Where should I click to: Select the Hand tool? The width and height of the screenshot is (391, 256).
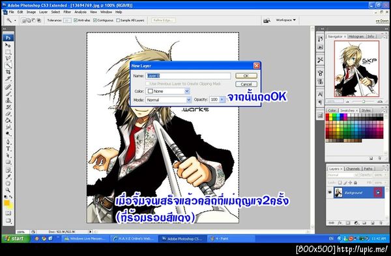(8, 183)
